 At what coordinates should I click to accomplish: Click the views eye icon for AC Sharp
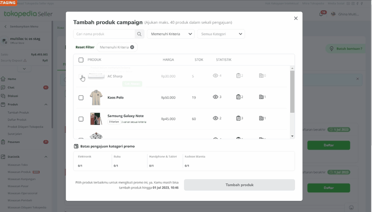pyautogui.click(x=216, y=76)
